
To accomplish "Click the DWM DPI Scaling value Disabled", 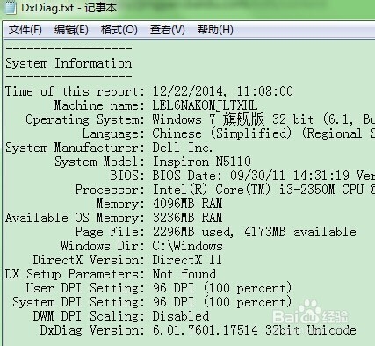I will pos(181,316).
